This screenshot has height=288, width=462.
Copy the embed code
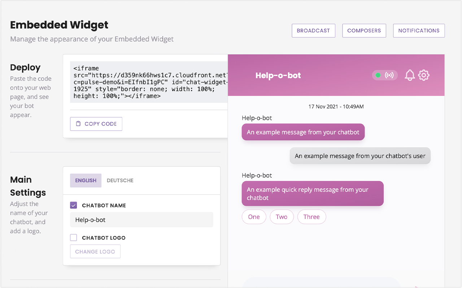pos(96,124)
